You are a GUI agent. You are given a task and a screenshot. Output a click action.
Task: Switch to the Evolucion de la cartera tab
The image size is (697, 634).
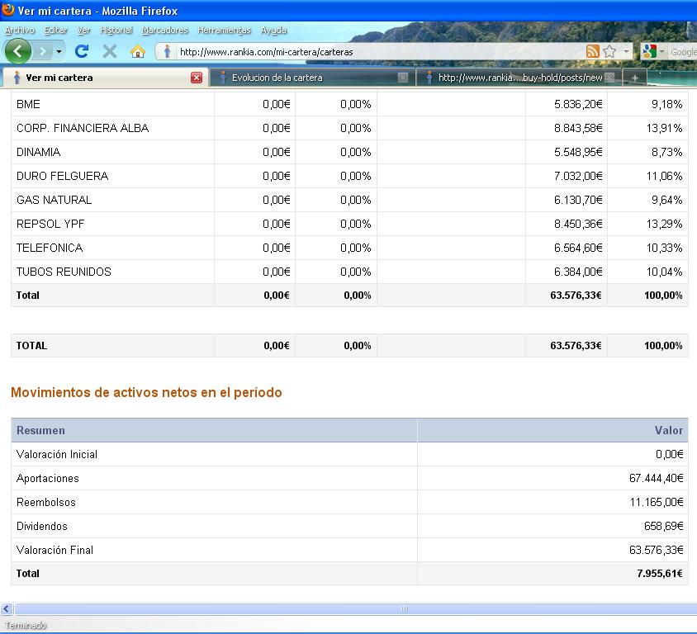click(x=306, y=78)
